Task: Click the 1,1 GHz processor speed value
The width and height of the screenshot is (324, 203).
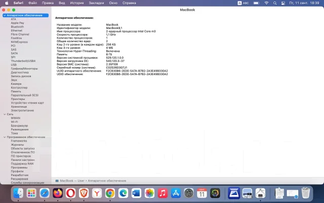Action: point(111,35)
